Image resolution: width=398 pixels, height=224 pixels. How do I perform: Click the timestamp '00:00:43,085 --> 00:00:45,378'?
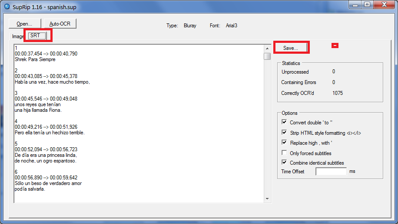click(46, 76)
